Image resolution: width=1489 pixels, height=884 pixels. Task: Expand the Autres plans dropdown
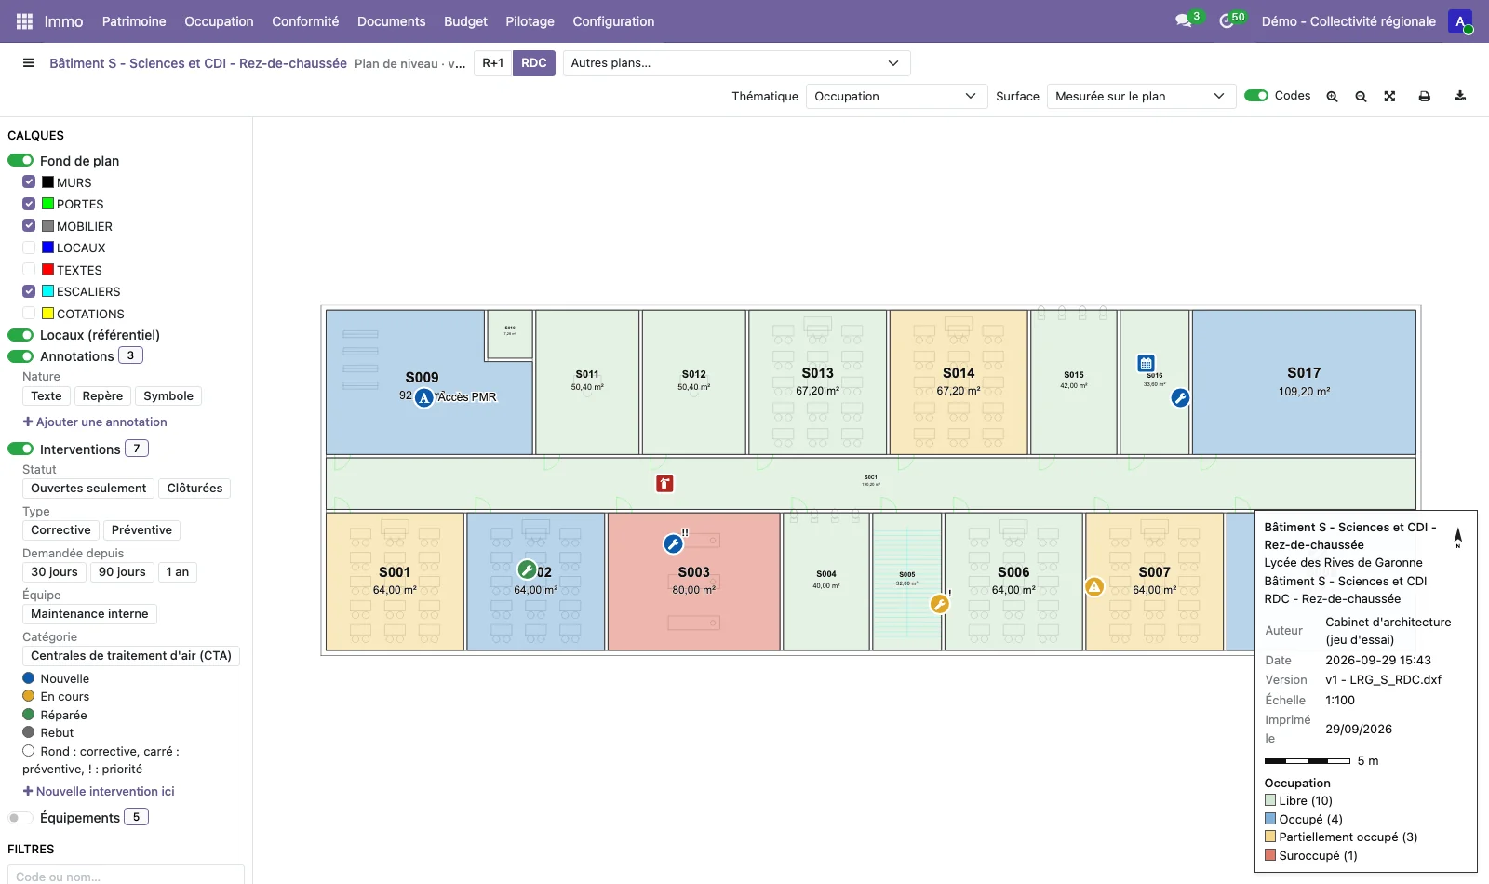[x=736, y=63]
